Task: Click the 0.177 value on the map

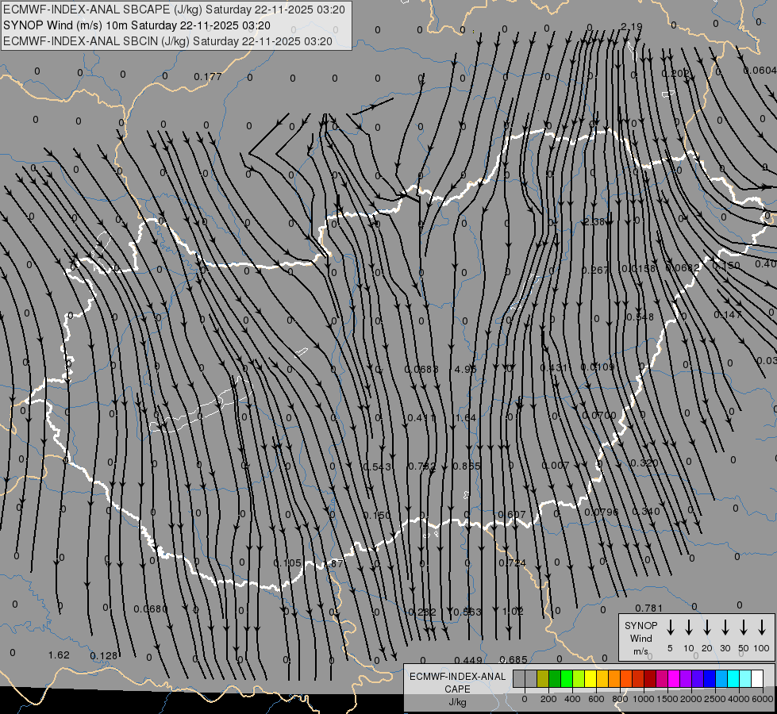Action: [x=208, y=76]
